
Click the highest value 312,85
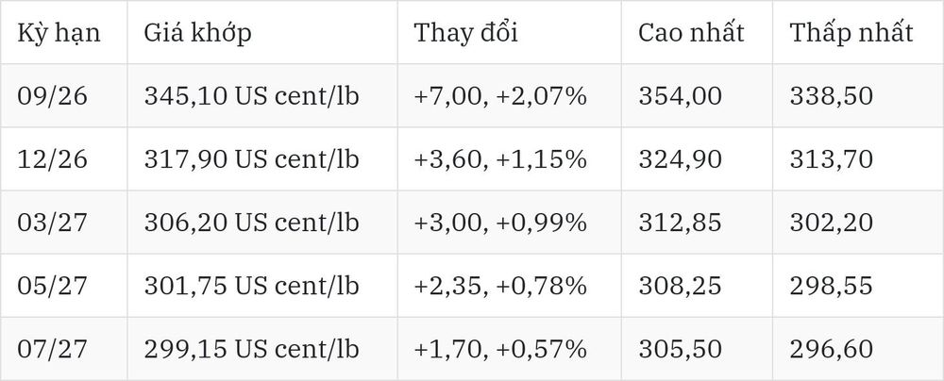coord(680,223)
